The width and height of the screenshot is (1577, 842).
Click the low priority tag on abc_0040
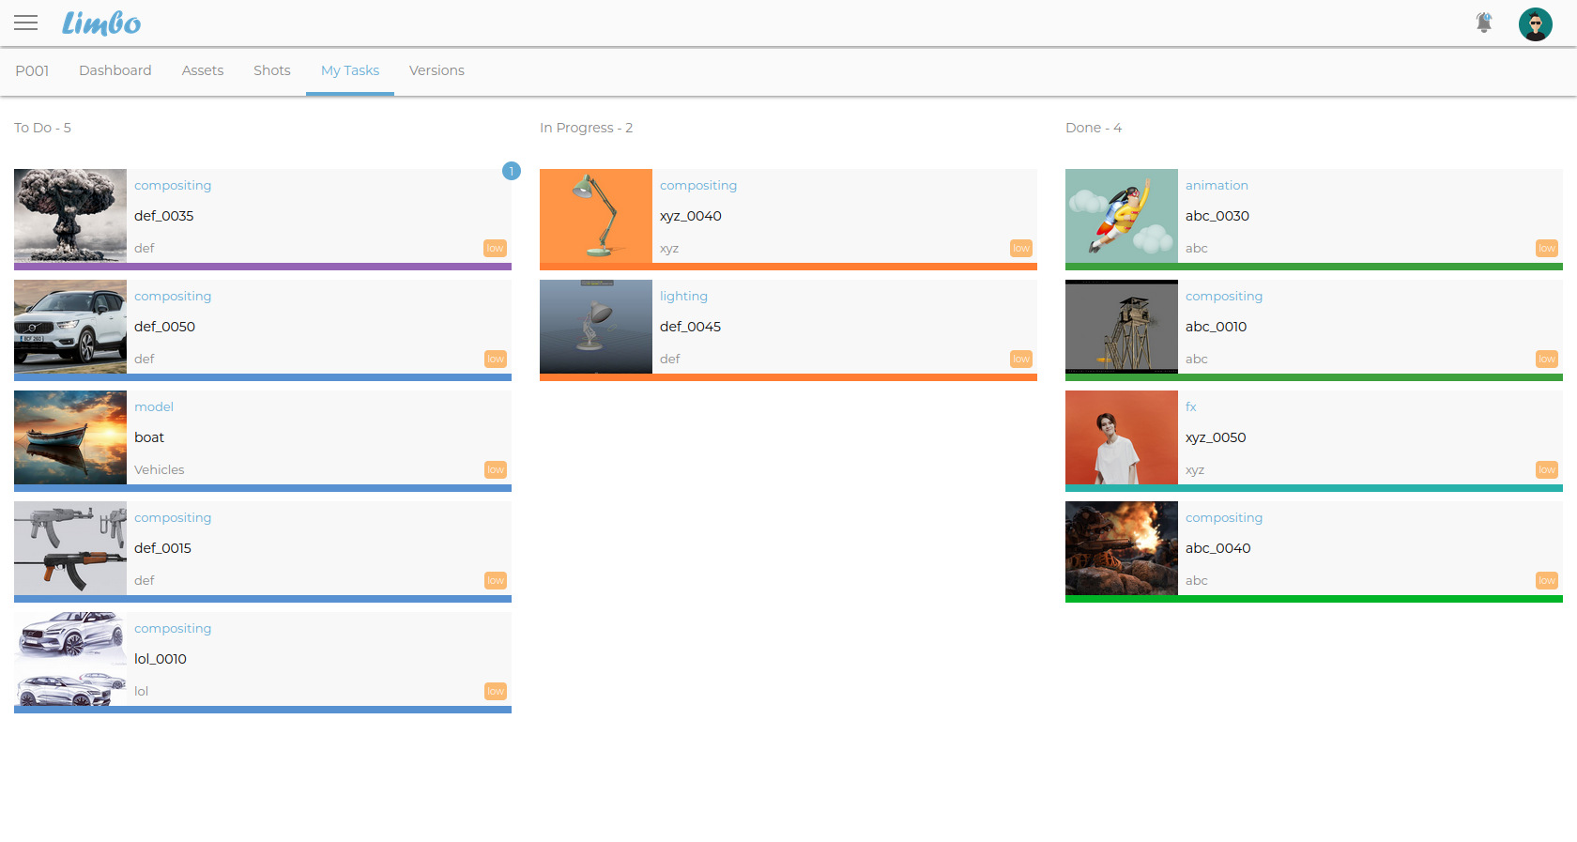pos(1546,580)
